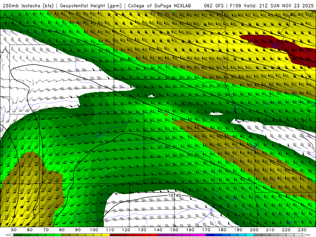Viewport: 316px width, 237px height.
Task: Click the 140 label on the color scale
Action: click(158, 230)
